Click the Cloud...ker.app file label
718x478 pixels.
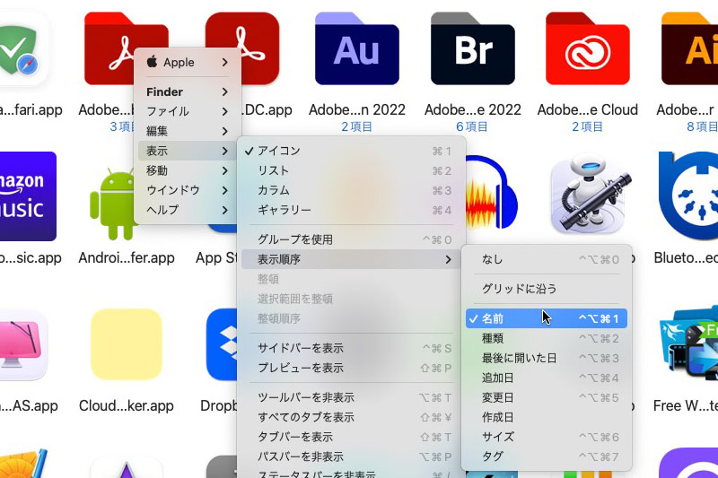tap(127, 405)
